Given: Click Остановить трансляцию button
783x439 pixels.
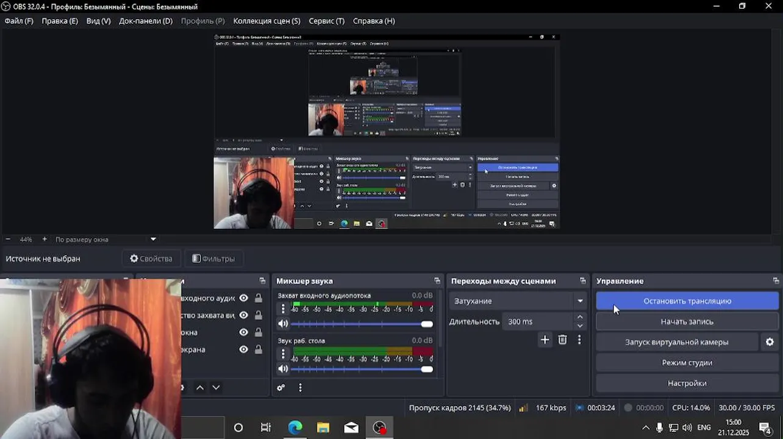Looking at the screenshot, I should click(x=687, y=301).
